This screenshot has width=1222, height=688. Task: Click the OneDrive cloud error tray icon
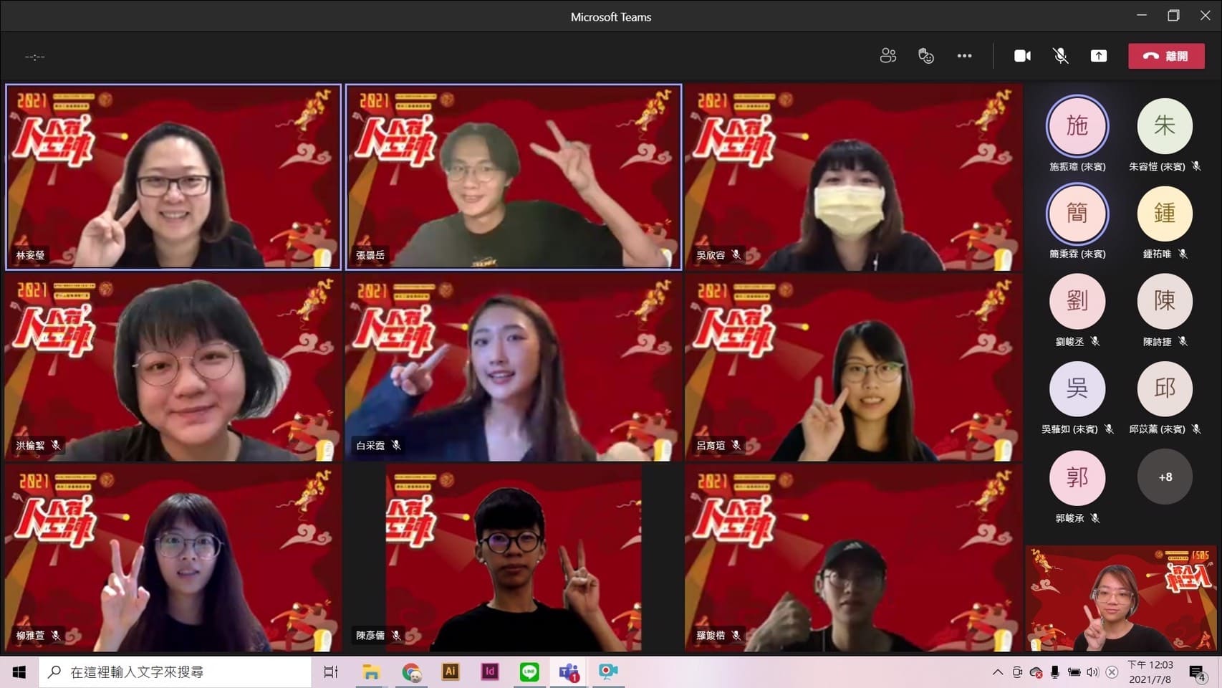[x=1036, y=672]
